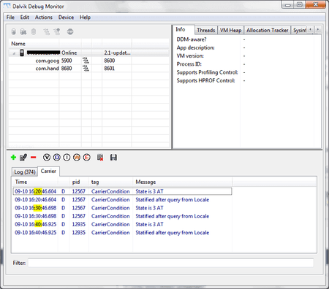Select the Online device phone icon
The width and height of the screenshot is (329, 289).
(x=22, y=53)
